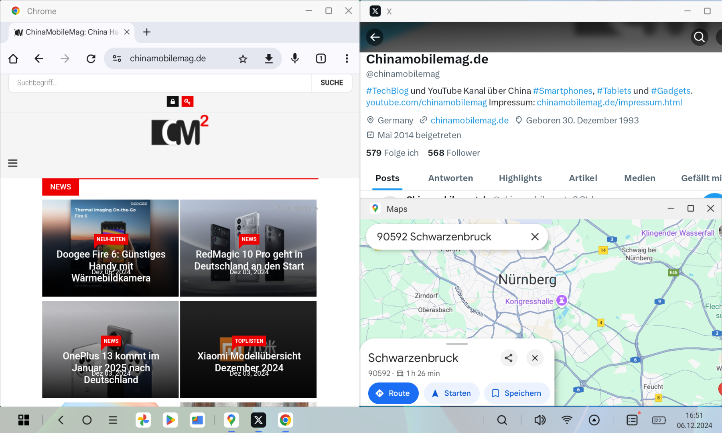Switch to Medien tab
The image size is (722, 433).
click(639, 178)
